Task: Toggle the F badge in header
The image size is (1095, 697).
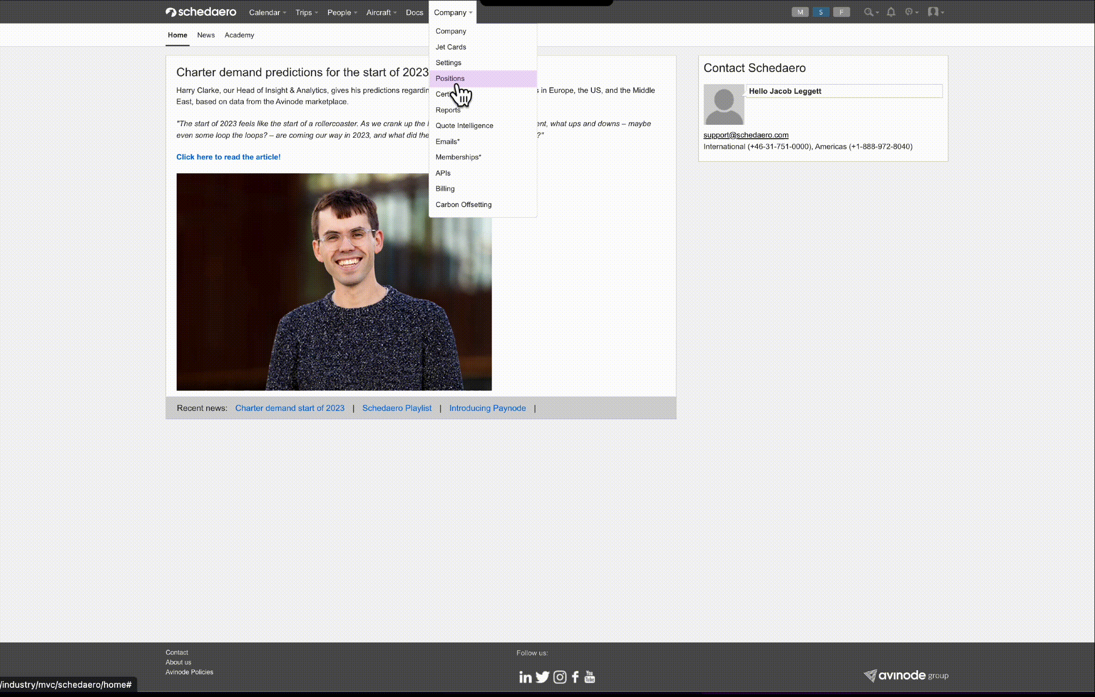Action: [x=842, y=12]
